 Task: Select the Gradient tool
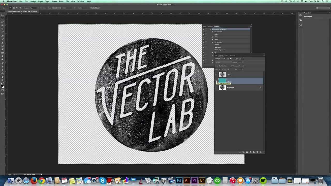(x=3, y=53)
